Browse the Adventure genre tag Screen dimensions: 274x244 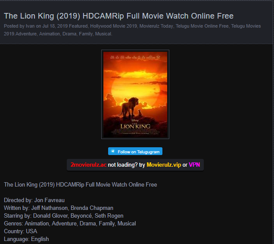click(x=26, y=34)
